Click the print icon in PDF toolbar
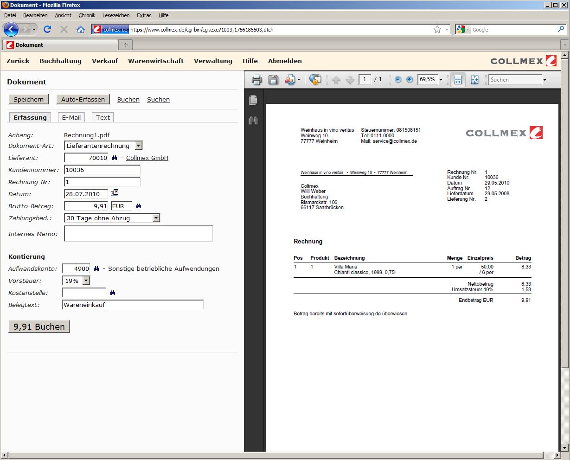The width and height of the screenshot is (570, 460). pyautogui.click(x=256, y=80)
